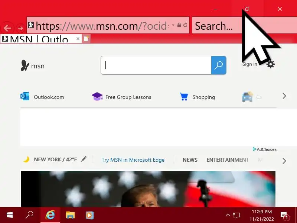Open MSN settings via the gear icon
This screenshot has width=297, height=223.
point(271,64)
